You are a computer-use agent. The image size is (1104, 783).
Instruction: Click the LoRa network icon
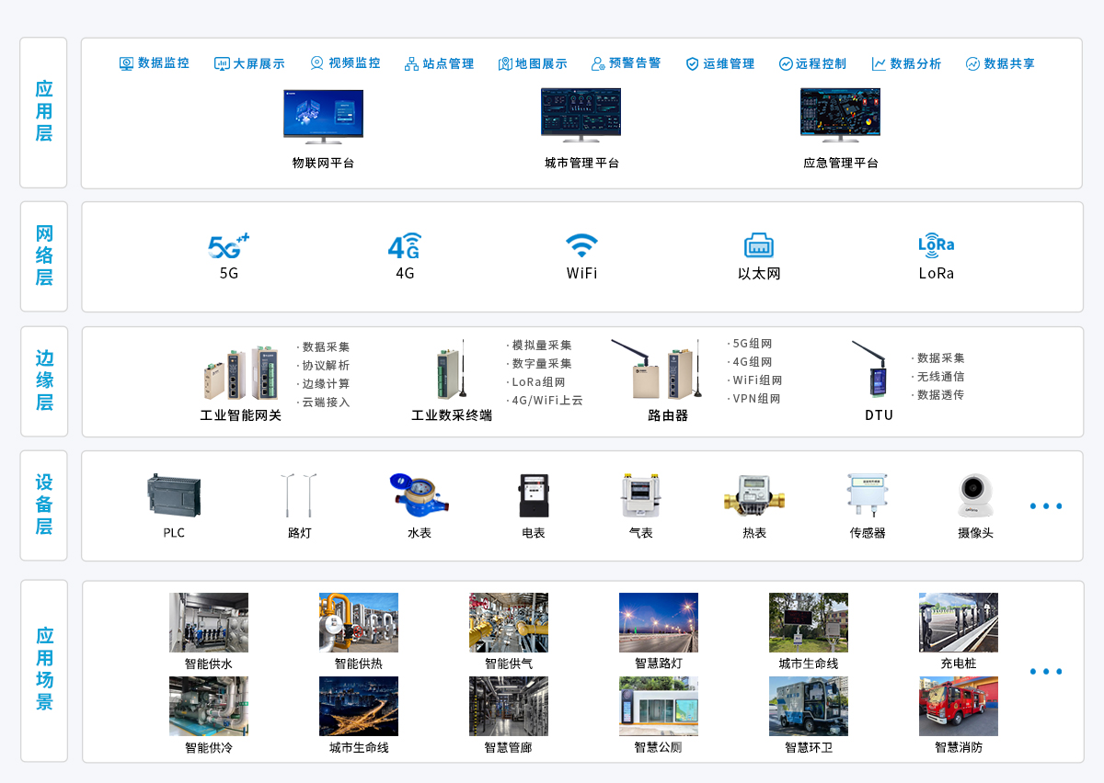pos(936,244)
